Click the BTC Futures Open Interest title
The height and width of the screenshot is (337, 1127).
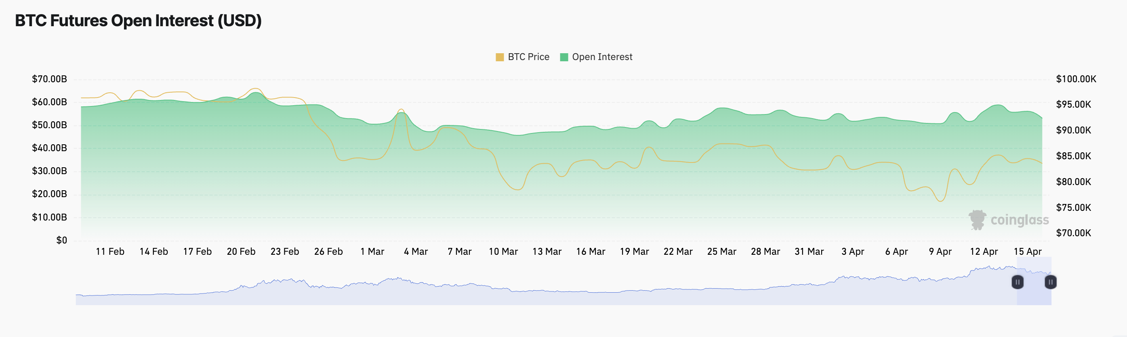[x=138, y=21]
